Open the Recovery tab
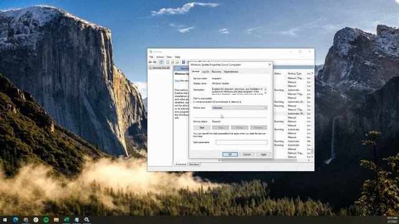 [216, 72]
